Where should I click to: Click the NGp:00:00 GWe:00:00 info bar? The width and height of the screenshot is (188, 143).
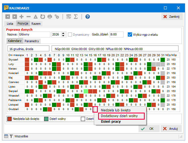(115, 49)
